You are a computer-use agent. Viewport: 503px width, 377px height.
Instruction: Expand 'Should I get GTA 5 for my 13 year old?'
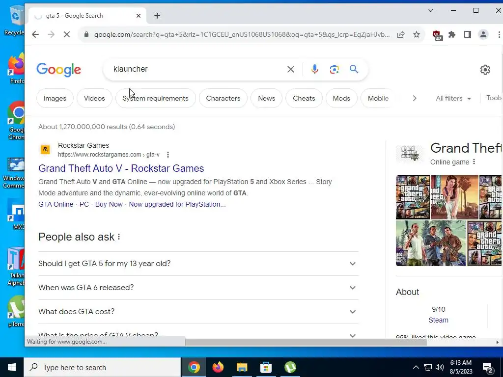(x=198, y=264)
